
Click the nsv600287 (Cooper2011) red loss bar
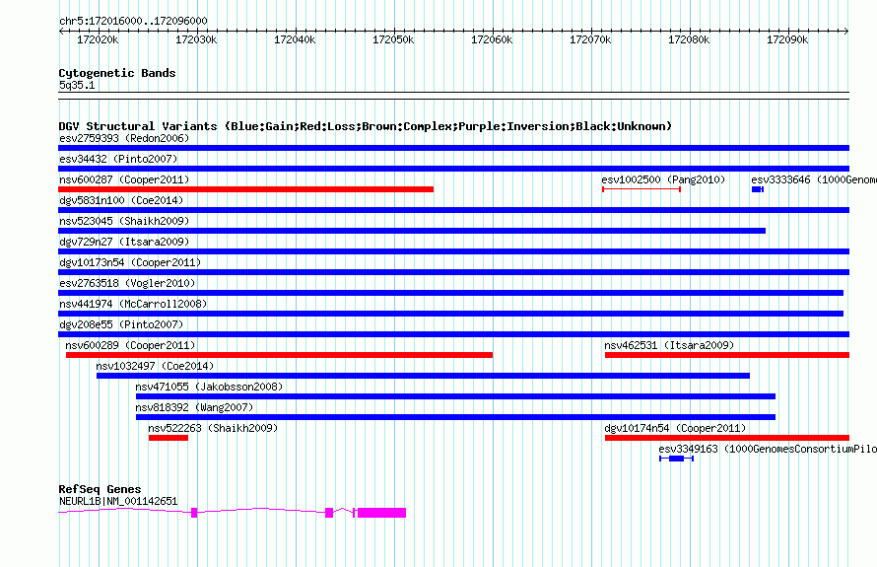pos(245,189)
